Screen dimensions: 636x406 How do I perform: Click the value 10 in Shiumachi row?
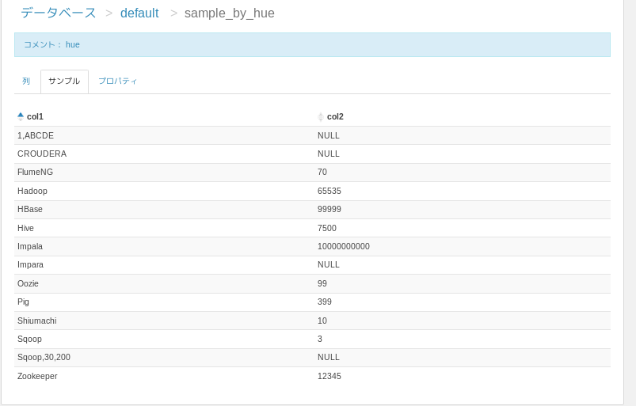[x=322, y=321]
